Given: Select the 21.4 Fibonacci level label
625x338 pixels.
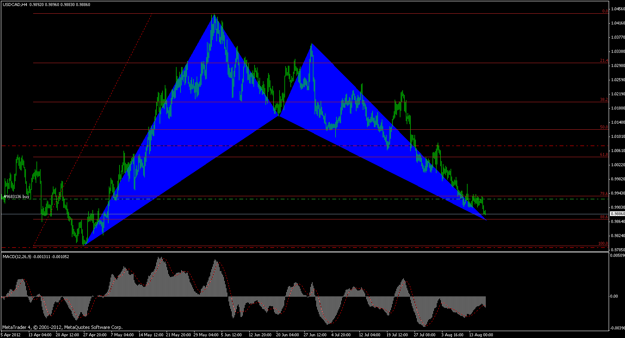Looking at the screenshot, I should pos(604,61).
